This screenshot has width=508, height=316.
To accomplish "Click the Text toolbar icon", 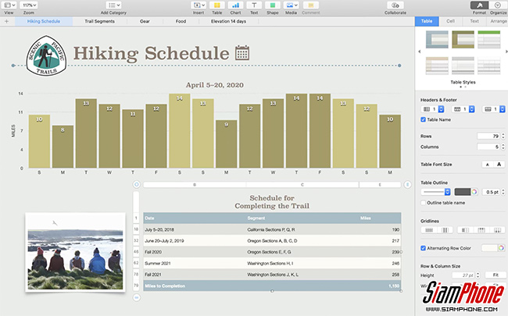I will (254, 5).
